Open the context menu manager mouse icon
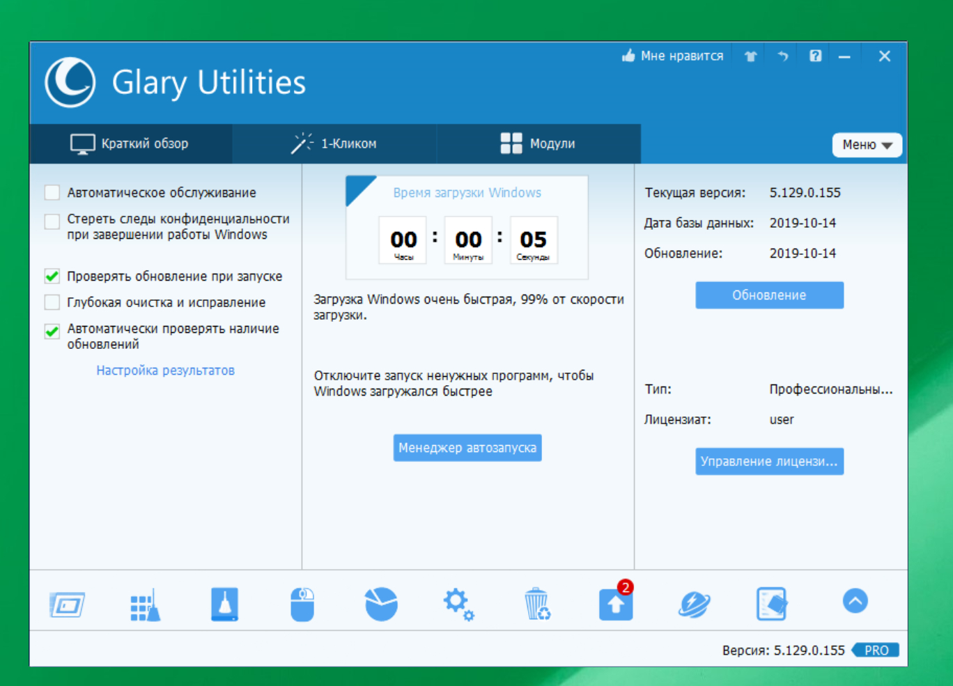The image size is (953, 686). (302, 604)
